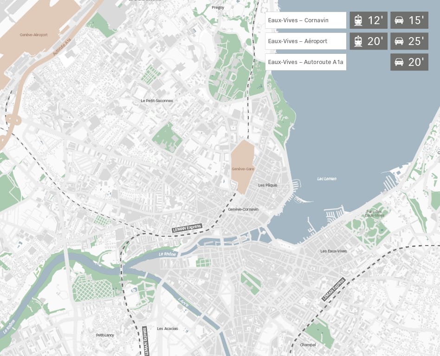This screenshot has height=356, width=440.
Task: Select the Eaux-Vives – Cornavin route label
Action: pyautogui.click(x=305, y=20)
